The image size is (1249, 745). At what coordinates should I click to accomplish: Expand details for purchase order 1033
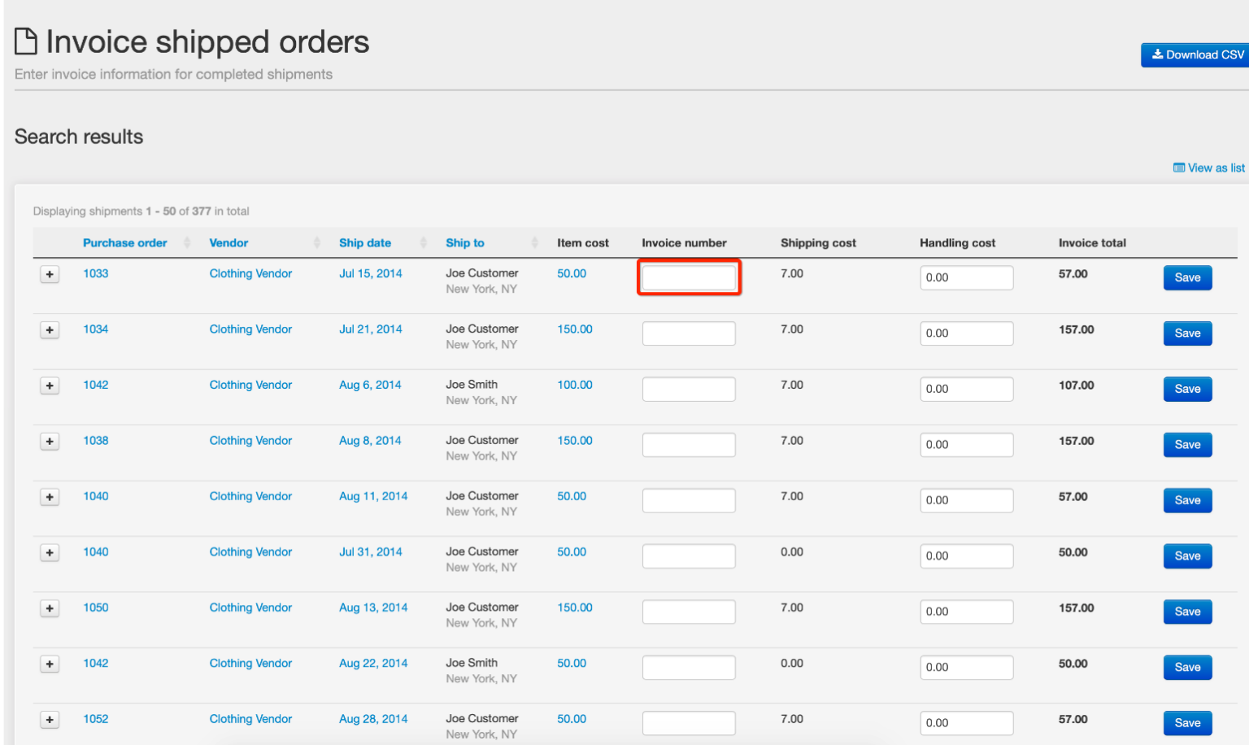click(50, 274)
